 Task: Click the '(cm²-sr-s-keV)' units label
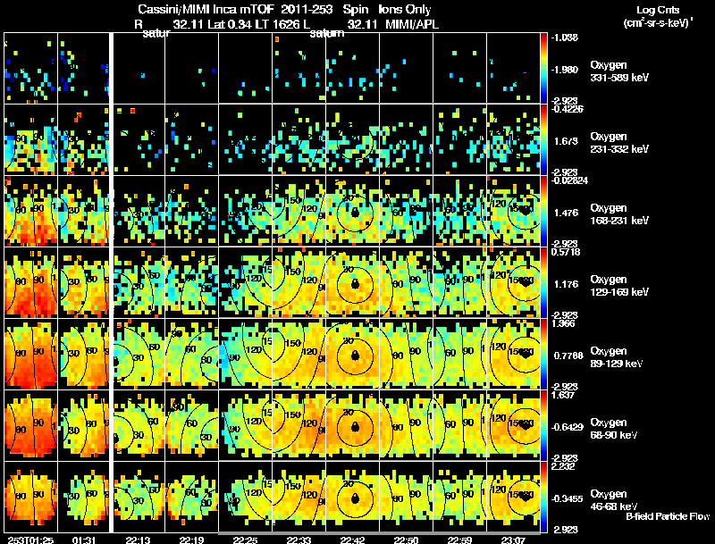point(657,23)
